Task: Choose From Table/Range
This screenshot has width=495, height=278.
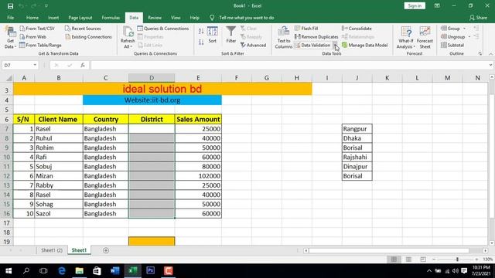Action: 40,46
